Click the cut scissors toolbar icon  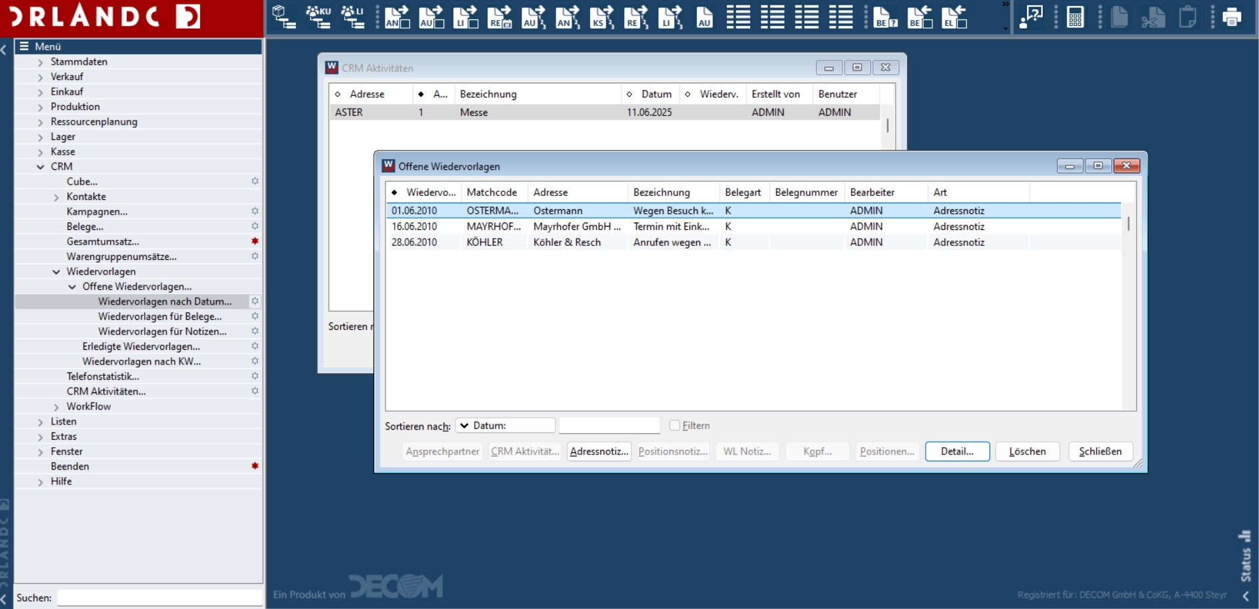tap(1153, 17)
